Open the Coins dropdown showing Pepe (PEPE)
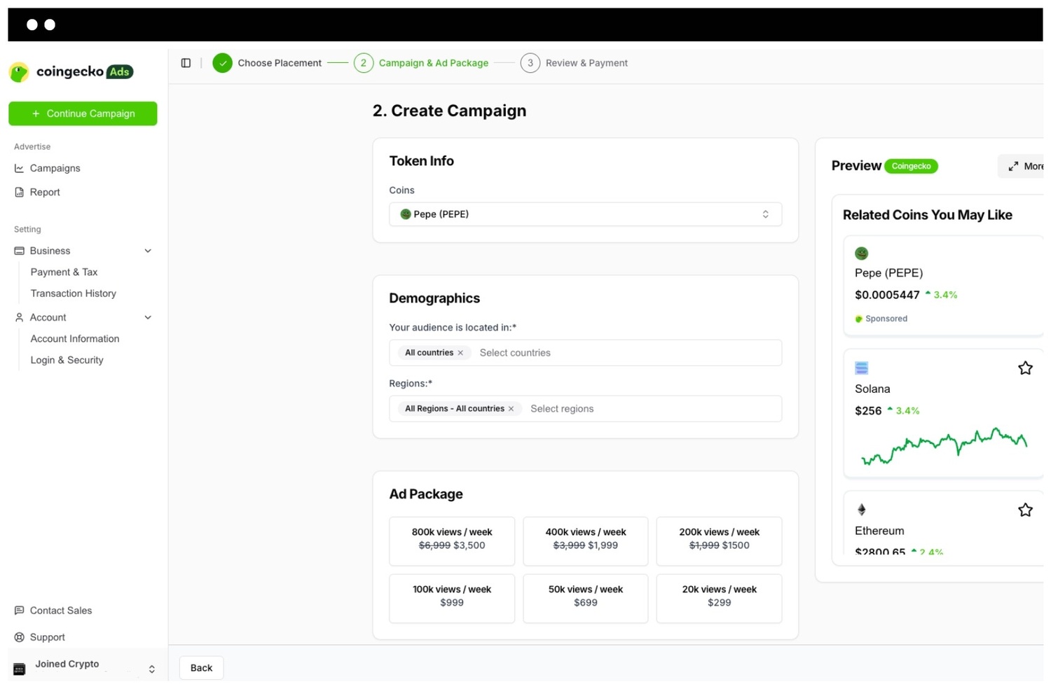The height and width of the screenshot is (689, 1051). (586, 214)
